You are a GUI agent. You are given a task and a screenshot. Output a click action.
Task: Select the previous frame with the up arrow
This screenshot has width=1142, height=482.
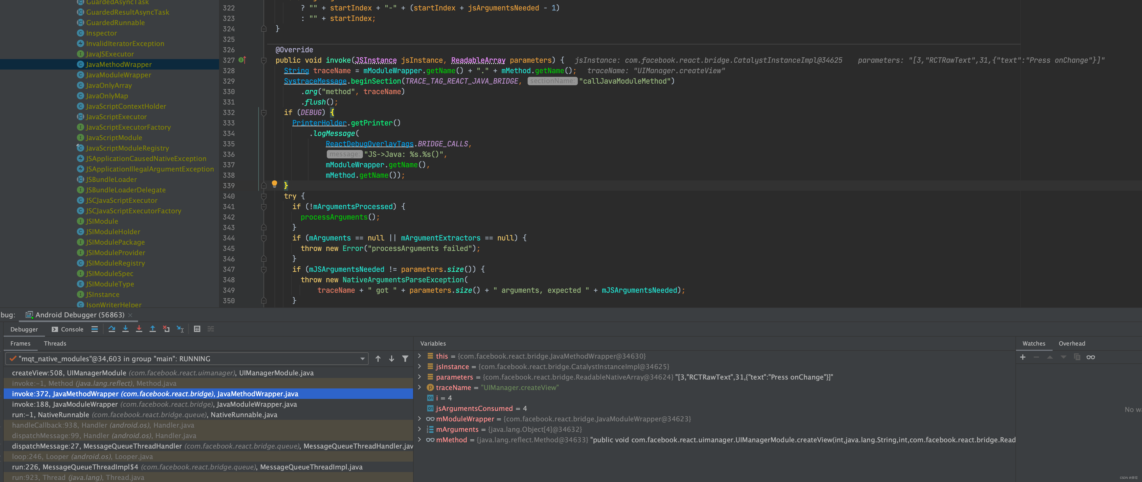click(x=378, y=359)
